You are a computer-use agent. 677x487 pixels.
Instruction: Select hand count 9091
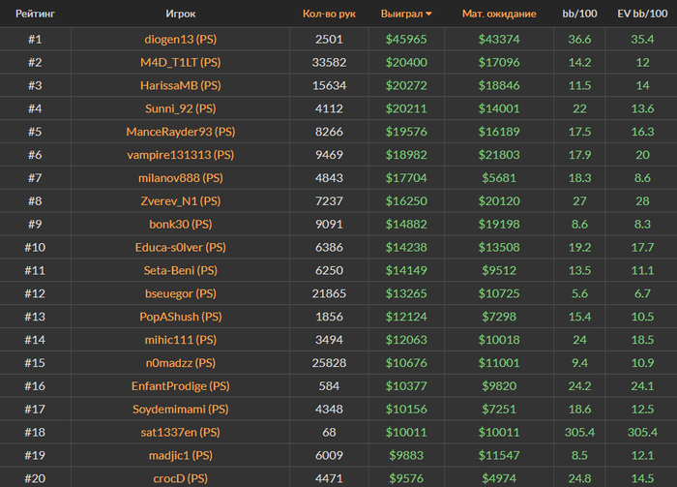click(329, 225)
